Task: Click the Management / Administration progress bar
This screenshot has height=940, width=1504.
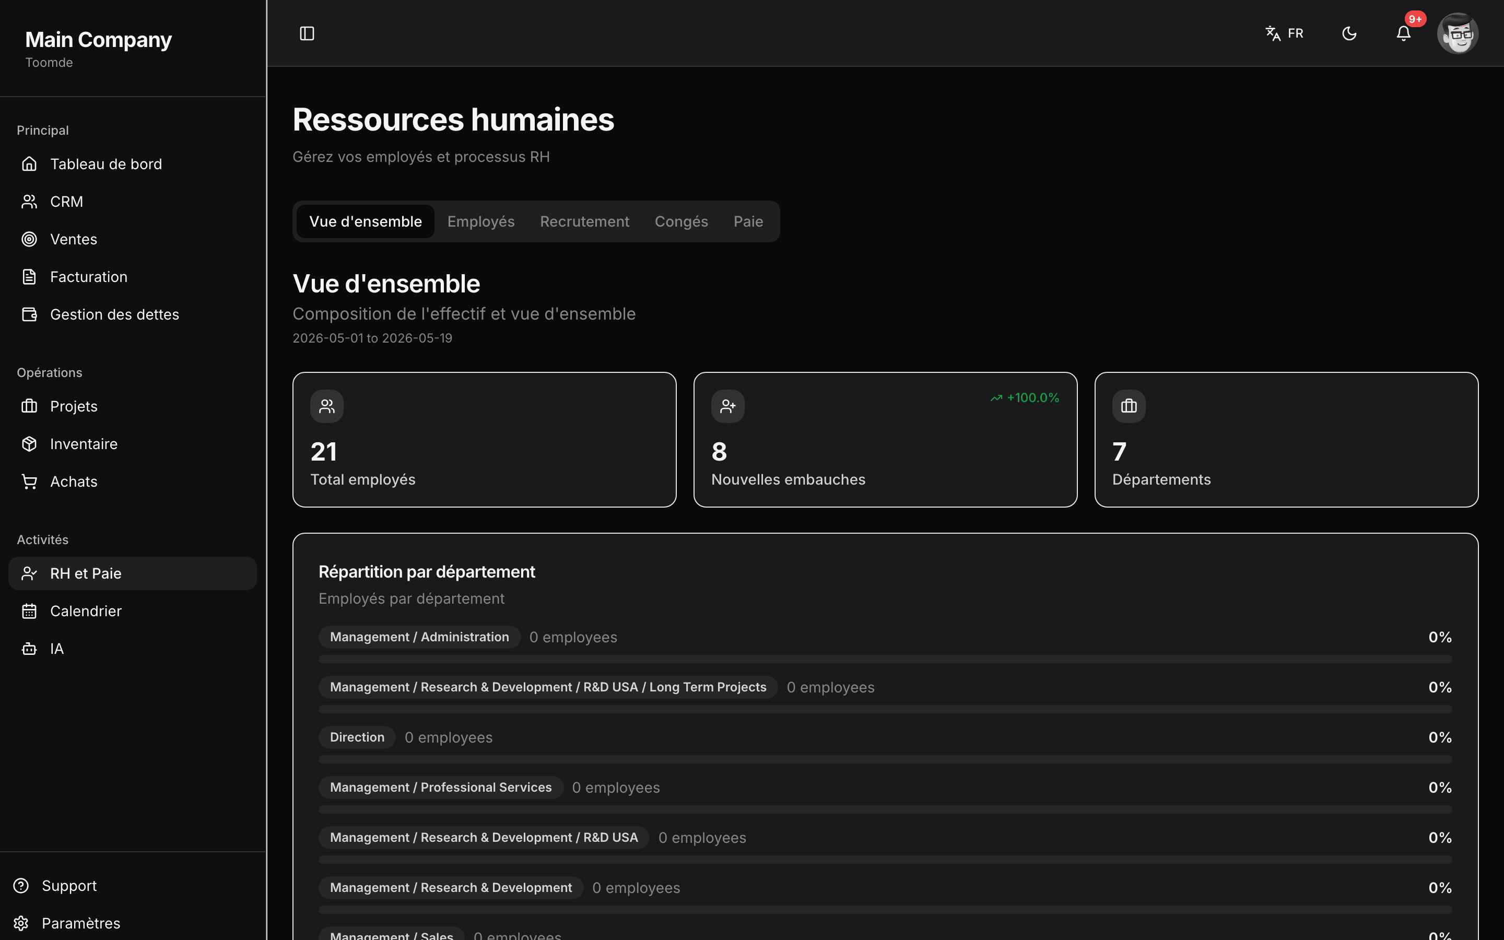Action: pyautogui.click(x=885, y=659)
